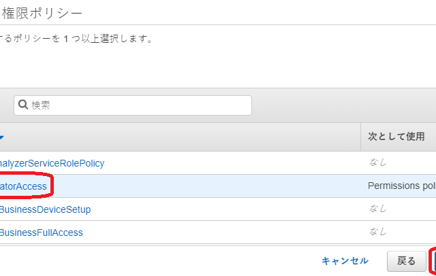Click なし in the BusinessDeviceSetup row

[377, 209]
